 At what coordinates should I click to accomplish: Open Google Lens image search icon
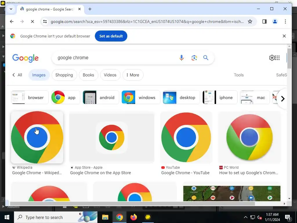tap(194, 58)
